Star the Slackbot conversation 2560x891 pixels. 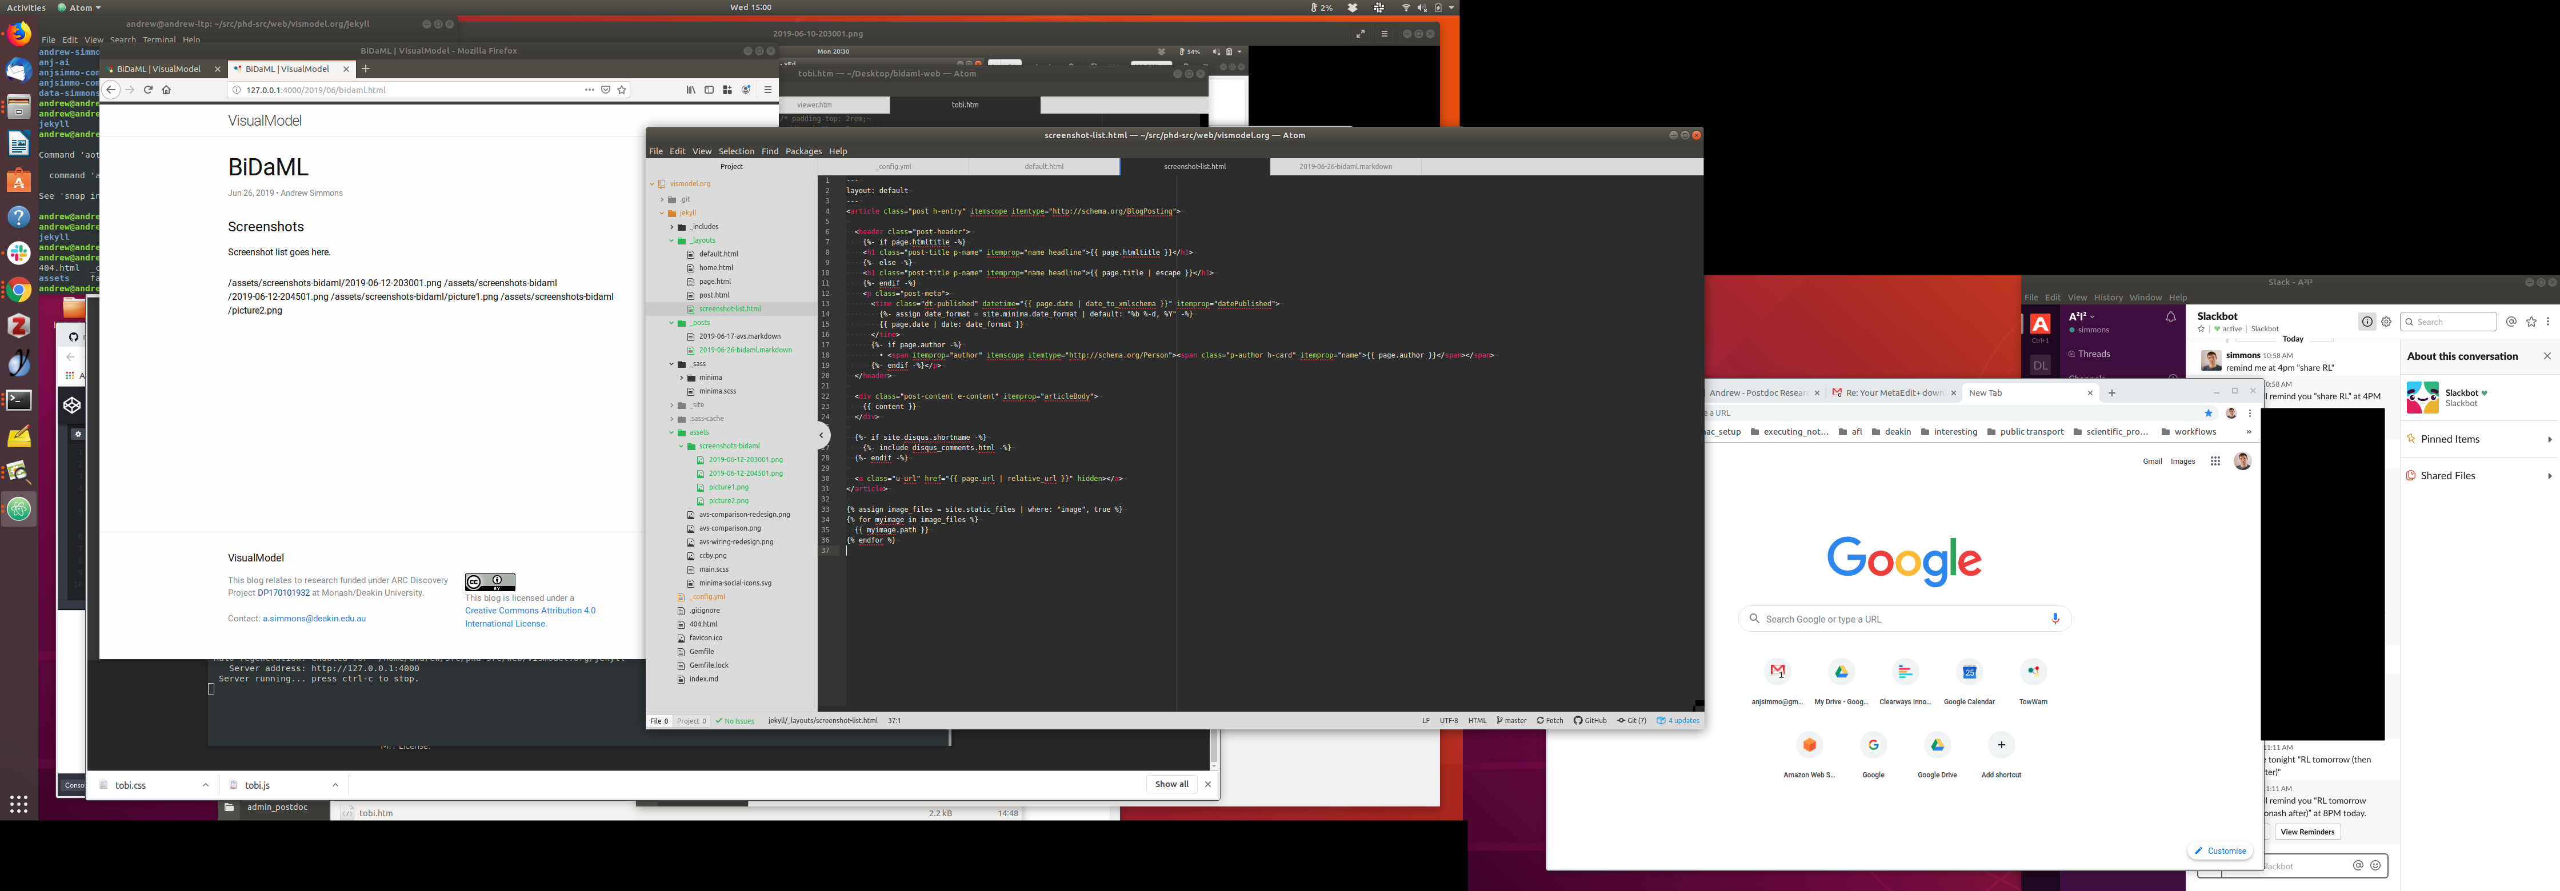tap(2201, 329)
